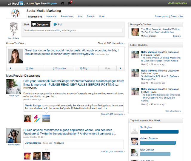Open the notifications flag icon
This screenshot has width=191, height=161.
point(70,3)
